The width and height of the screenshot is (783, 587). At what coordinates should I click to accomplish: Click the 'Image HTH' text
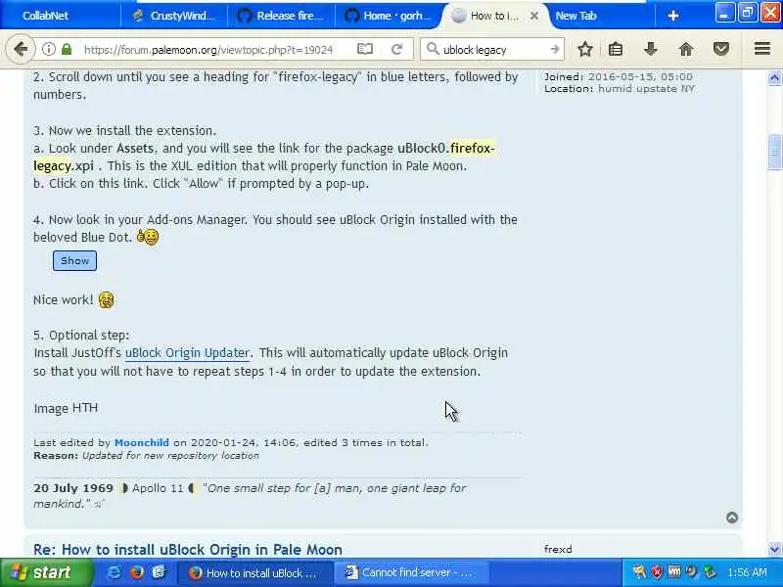coord(66,408)
